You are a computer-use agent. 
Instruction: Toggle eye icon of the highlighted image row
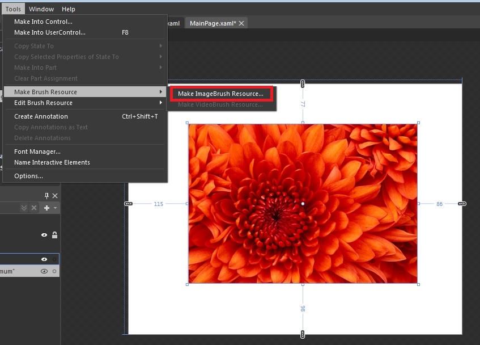pyautogui.click(x=44, y=271)
